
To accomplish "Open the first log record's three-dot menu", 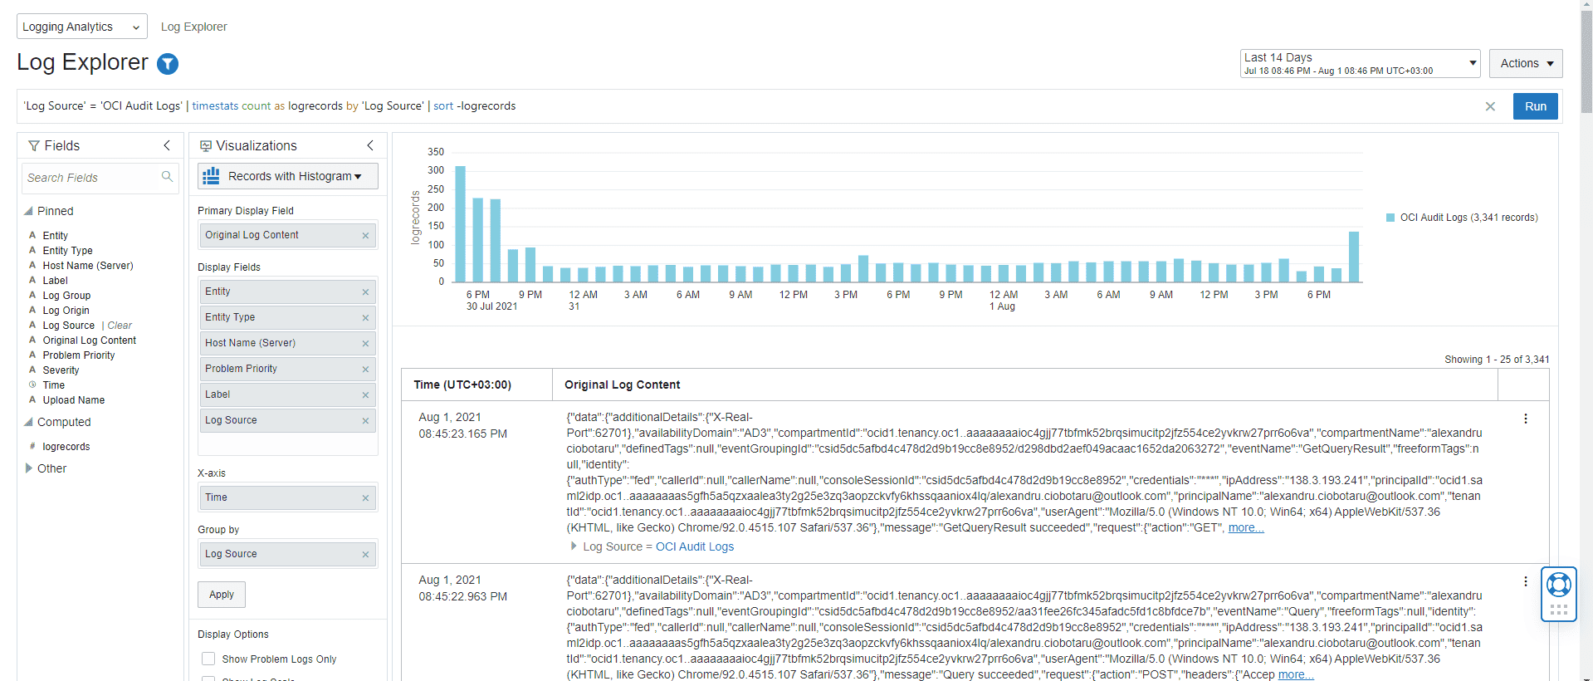I will pos(1525,419).
